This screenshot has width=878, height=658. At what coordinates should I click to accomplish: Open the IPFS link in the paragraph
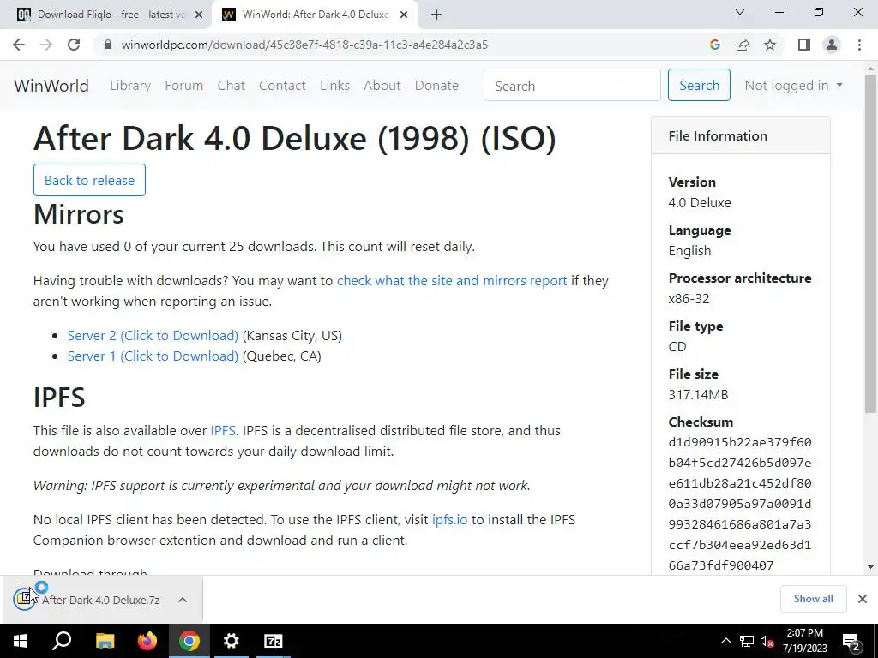[223, 431]
